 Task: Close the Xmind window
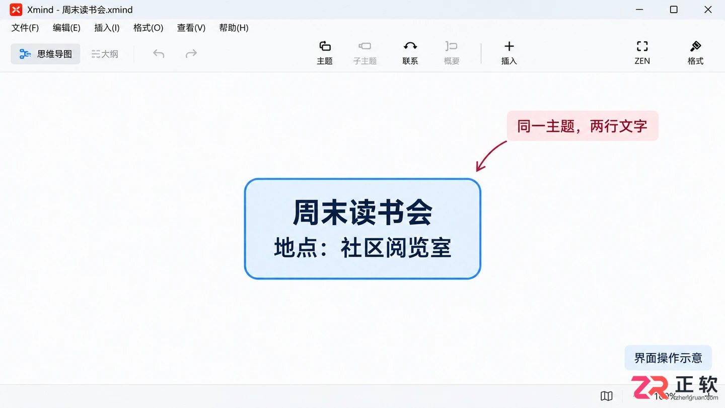point(708,10)
